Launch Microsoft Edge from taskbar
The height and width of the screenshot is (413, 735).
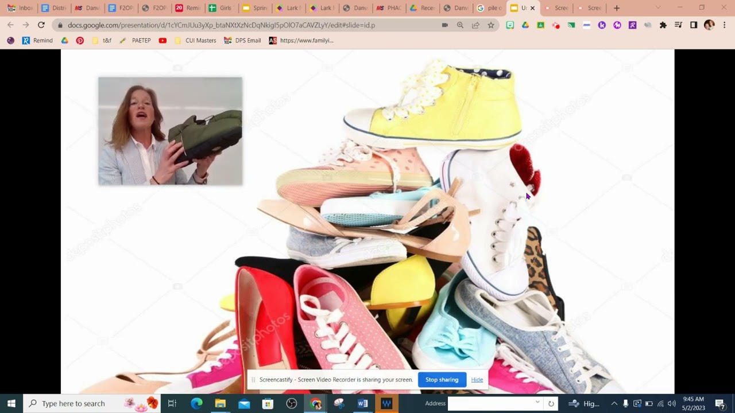[196, 403]
